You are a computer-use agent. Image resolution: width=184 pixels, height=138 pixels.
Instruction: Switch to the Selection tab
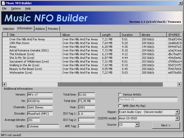pyautogui.click(x=8, y=29)
